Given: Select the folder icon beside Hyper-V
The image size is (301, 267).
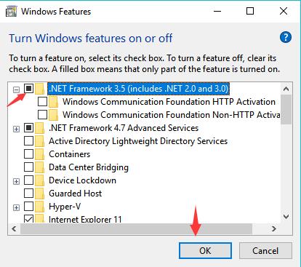Looking at the screenshot, I should [x=39, y=207].
